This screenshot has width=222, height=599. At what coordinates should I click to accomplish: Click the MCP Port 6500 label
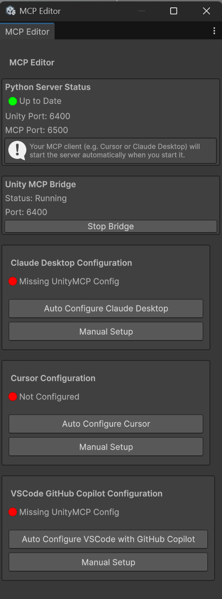(x=37, y=130)
